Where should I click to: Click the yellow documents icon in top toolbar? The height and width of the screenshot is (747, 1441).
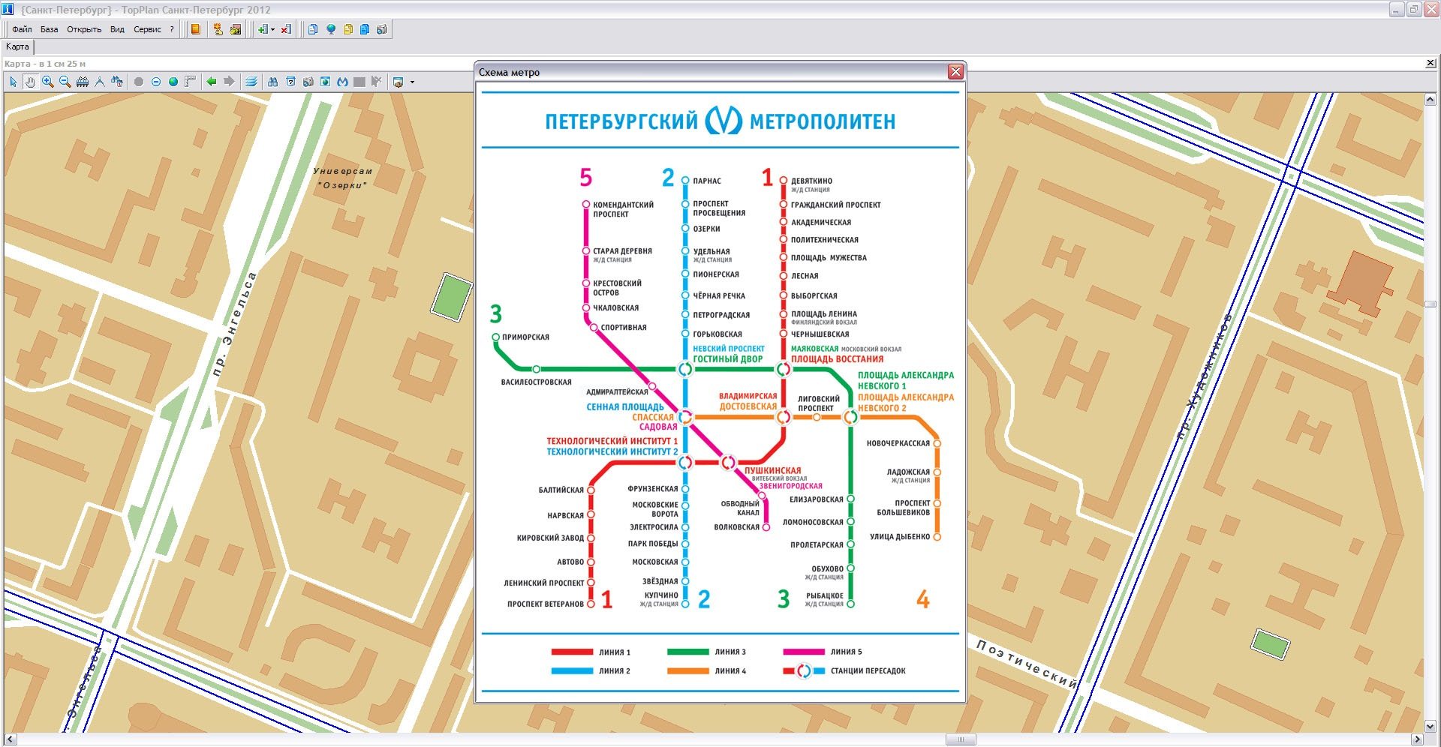coord(347,29)
